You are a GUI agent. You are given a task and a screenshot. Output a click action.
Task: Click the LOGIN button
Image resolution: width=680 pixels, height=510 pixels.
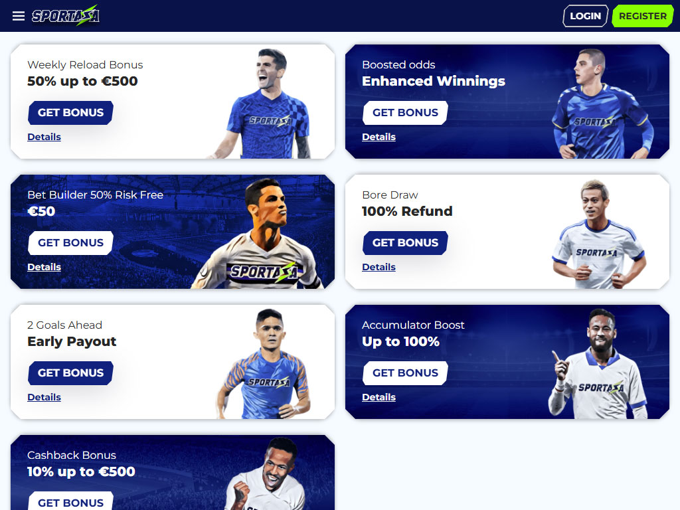coord(586,16)
